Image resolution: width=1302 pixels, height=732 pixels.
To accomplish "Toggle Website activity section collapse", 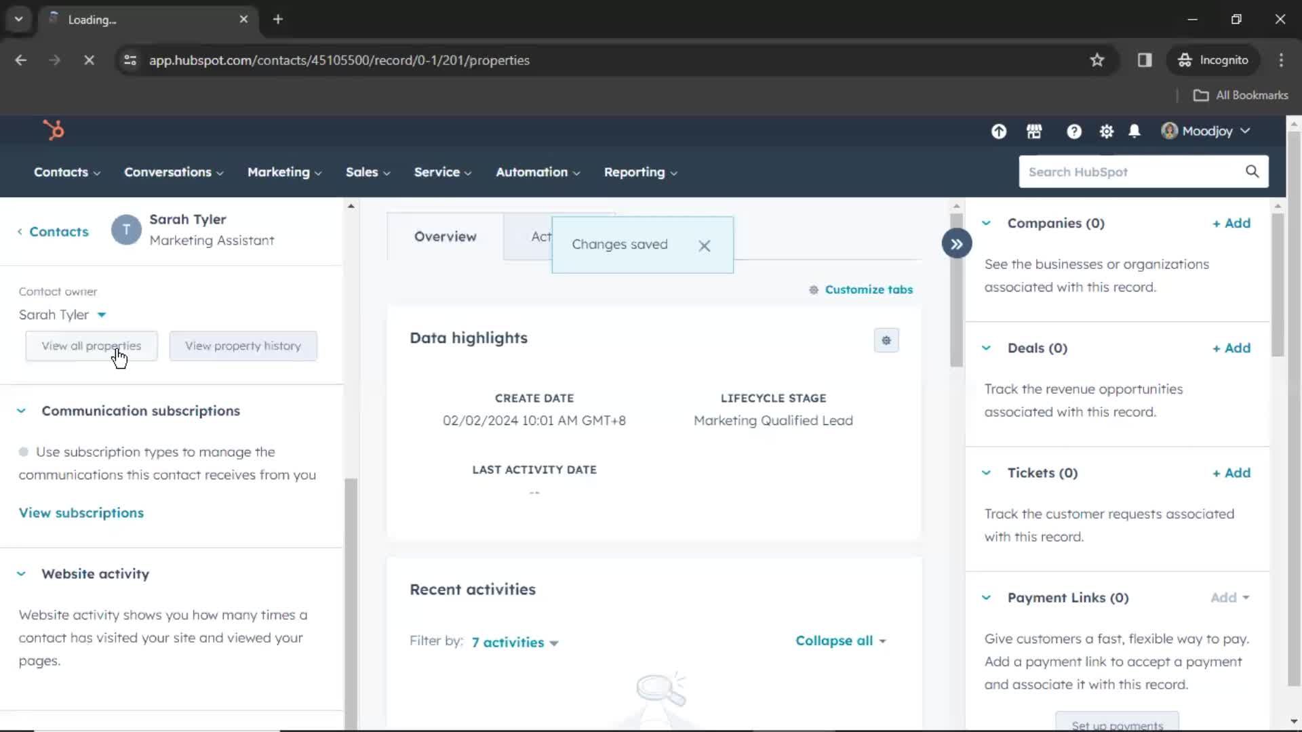I will (x=22, y=574).
